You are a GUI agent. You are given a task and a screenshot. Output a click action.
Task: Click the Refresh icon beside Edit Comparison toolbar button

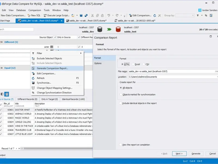pyautogui.click(x=155, y=16)
